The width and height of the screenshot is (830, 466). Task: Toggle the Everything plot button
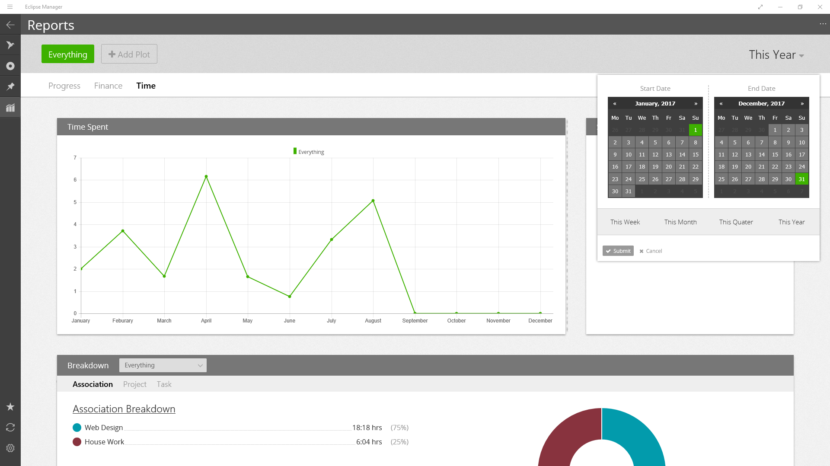click(68, 54)
